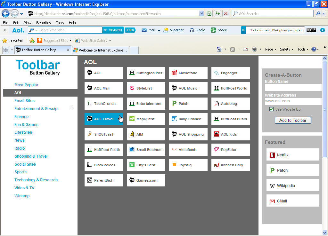Select the MapQuest toolbar button

click(146, 119)
